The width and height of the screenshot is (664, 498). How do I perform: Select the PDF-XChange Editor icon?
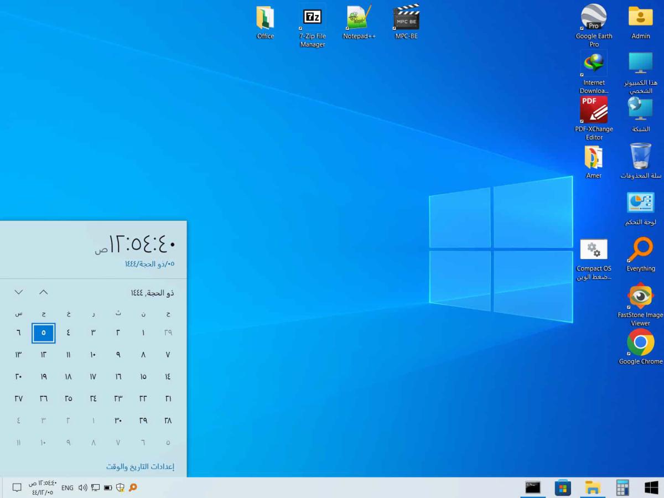pyautogui.click(x=594, y=111)
